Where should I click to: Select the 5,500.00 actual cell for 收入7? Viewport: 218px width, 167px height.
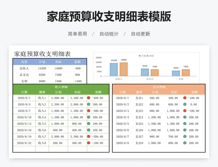(x=77, y=136)
